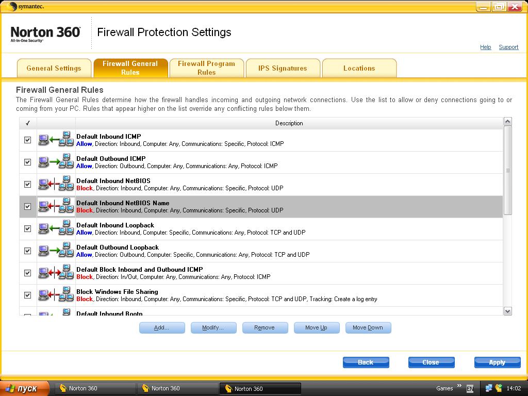This screenshot has height=396, width=528.
Task: Click the Default Outbound ICMP rule icon
Action: [56, 161]
